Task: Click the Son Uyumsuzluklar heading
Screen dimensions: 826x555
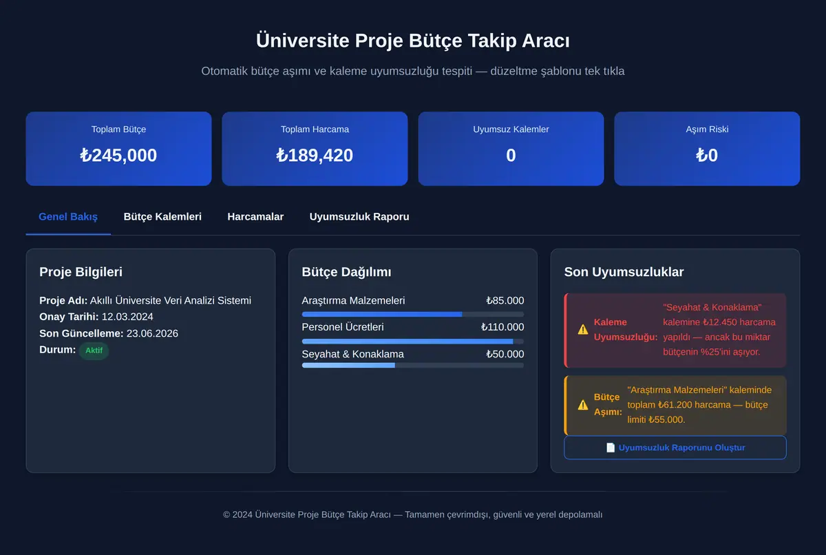Action: tap(624, 272)
